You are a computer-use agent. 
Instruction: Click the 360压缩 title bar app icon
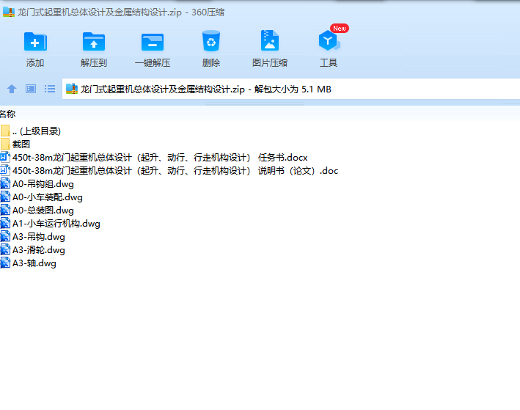click(9, 12)
